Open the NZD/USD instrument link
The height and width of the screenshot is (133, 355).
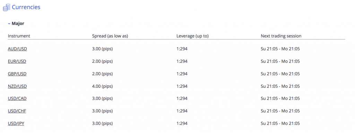click(x=17, y=86)
